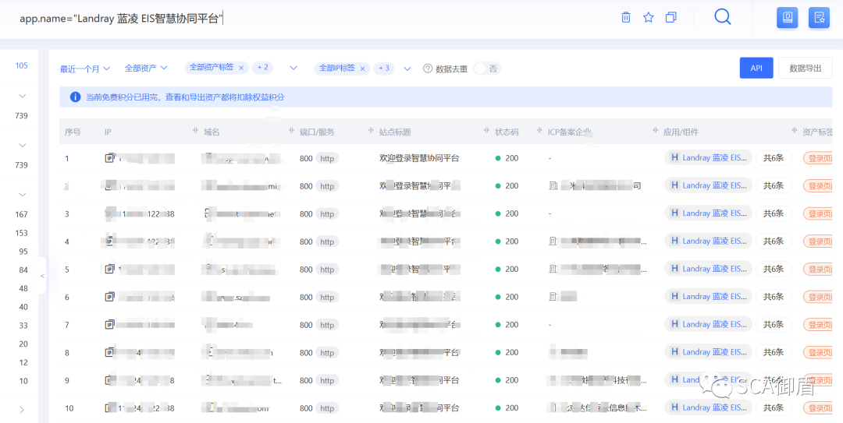
Task: Click the IP icon in row 1
Action: coord(110,158)
